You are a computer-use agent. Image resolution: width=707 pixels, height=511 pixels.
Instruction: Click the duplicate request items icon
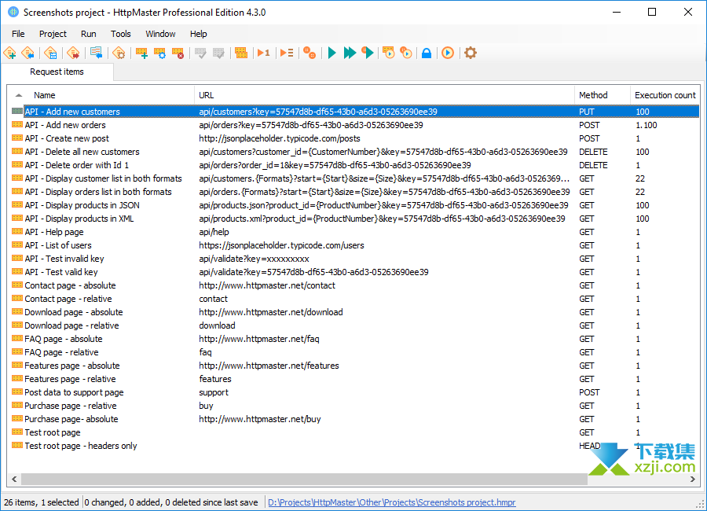coord(241,53)
